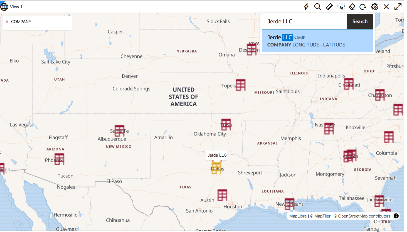Open the MapLibre attribution link
Image resolution: width=407 pixels, height=232 pixels.
pos(298,216)
